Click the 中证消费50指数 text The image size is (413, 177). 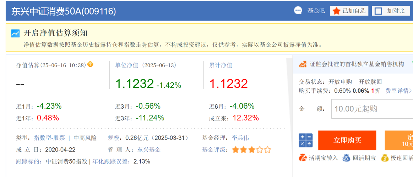(66, 161)
